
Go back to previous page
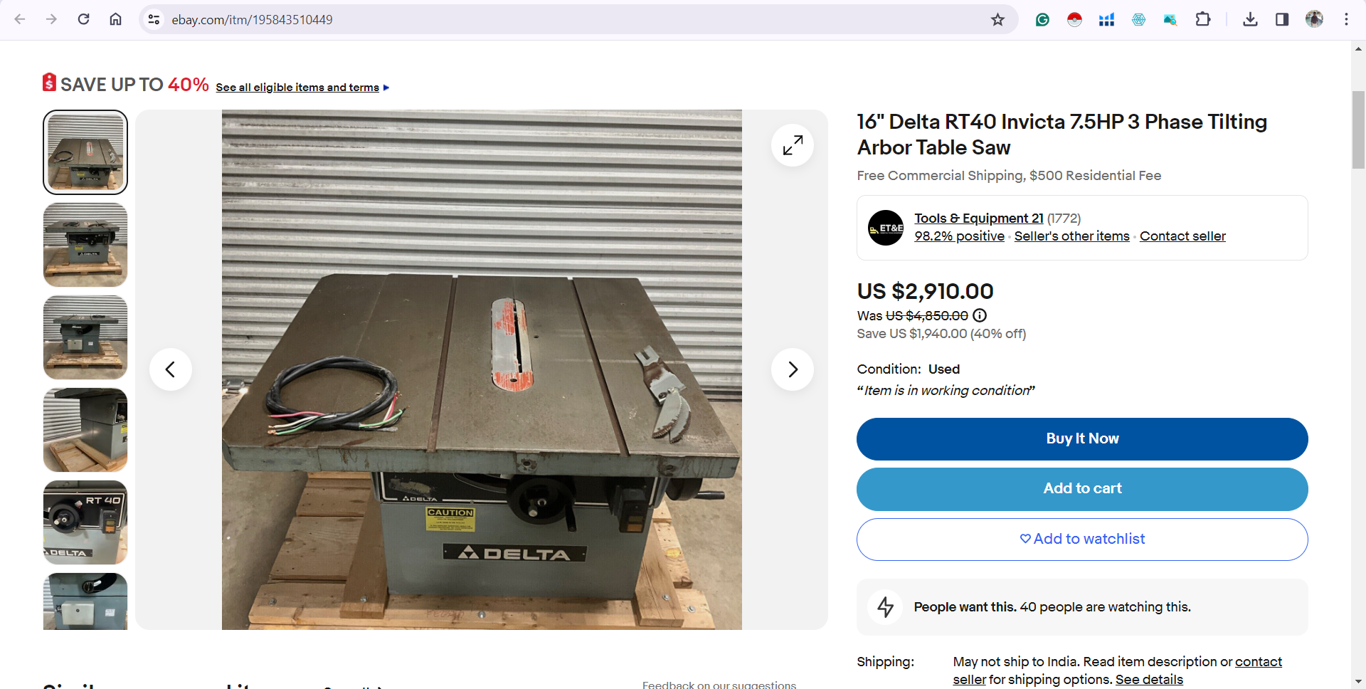coord(20,19)
